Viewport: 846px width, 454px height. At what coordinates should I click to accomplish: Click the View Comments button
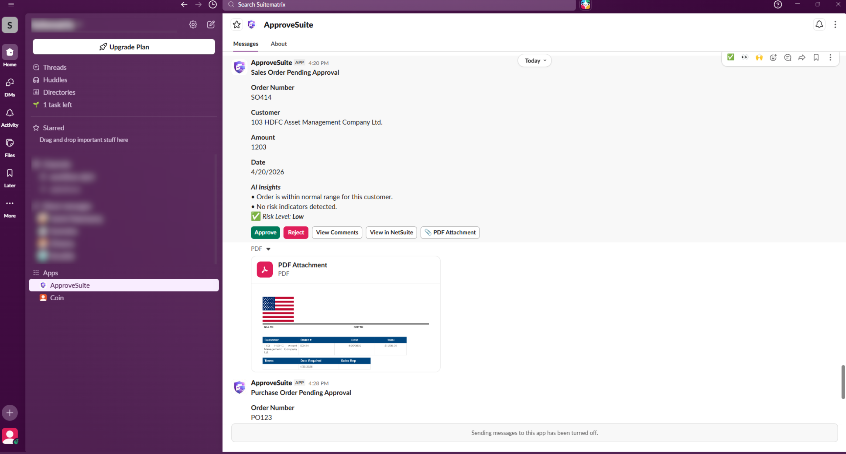coord(337,232)
